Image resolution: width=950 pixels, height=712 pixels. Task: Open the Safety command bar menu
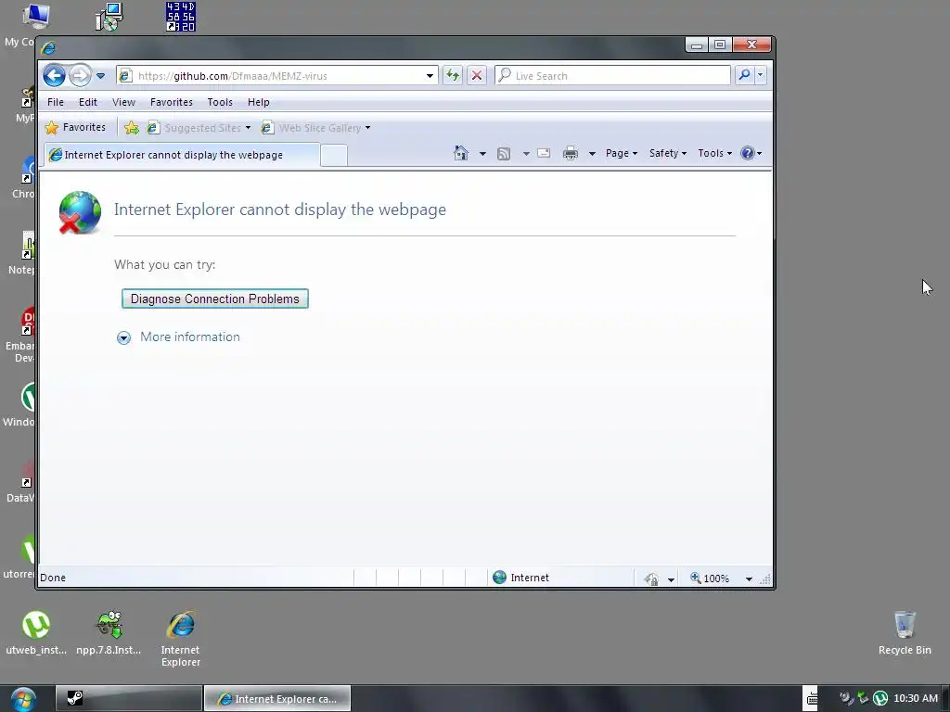point(668,153)
